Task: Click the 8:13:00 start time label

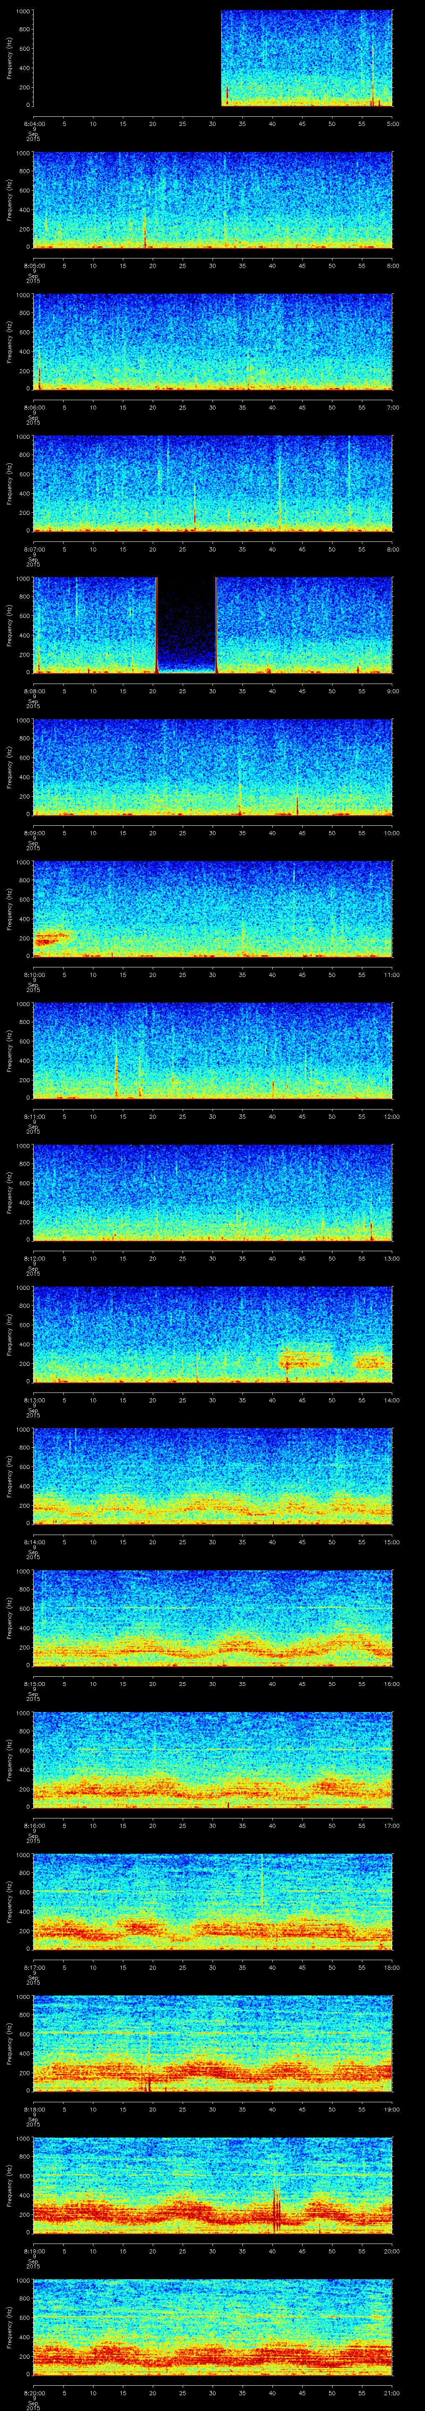Action: click(x=34, y=1400)
